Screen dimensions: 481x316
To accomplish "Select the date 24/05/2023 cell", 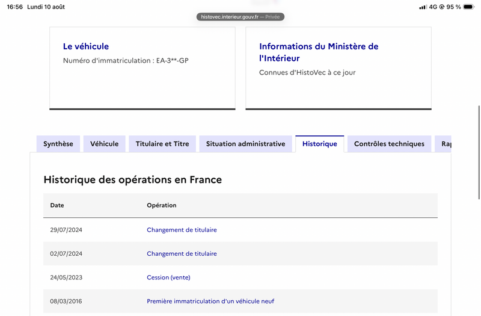I will coord(66,277).
